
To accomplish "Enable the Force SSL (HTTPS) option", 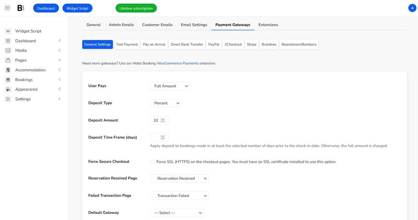I will pyautogui.click(x=152, y=162).
